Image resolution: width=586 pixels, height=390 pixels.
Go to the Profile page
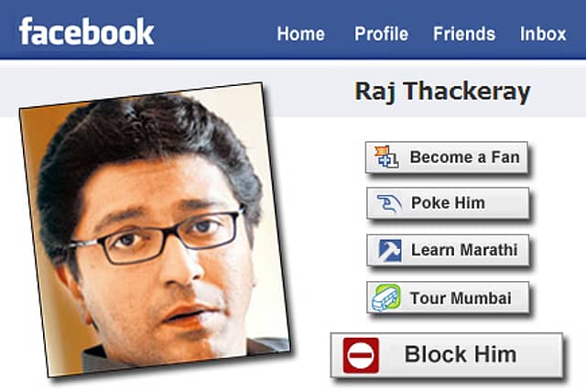tap(381, 34)
